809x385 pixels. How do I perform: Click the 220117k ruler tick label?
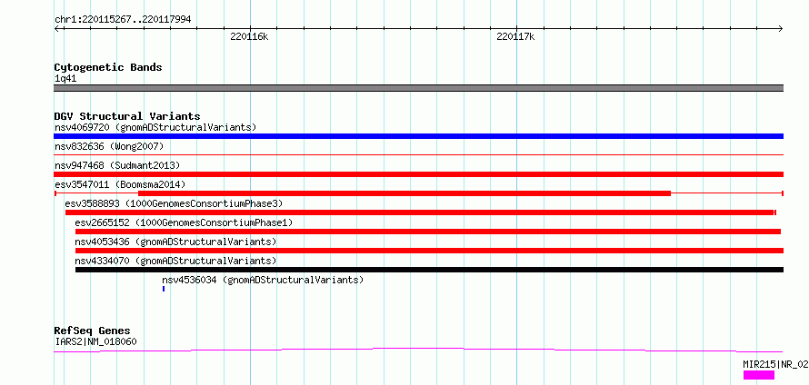[x=515, y=36]
